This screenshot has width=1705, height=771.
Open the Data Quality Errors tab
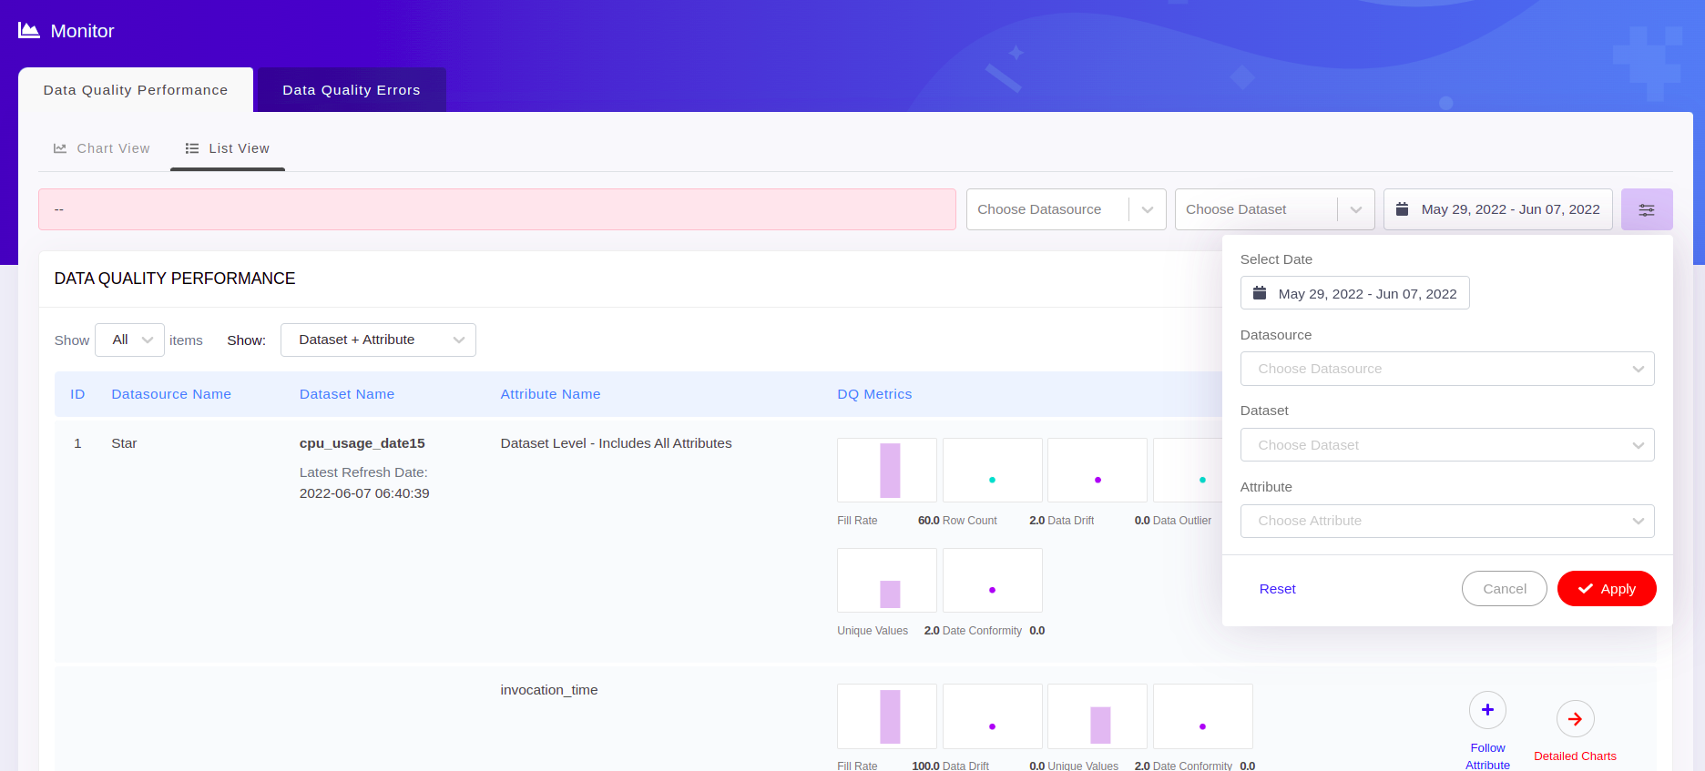point(352,90)
